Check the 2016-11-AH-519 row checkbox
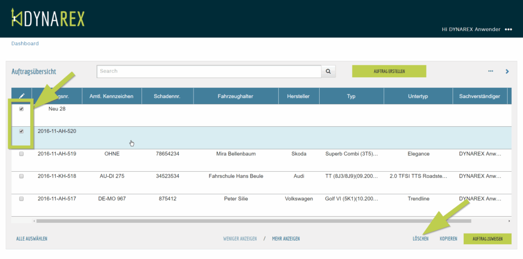 (21, 154)
